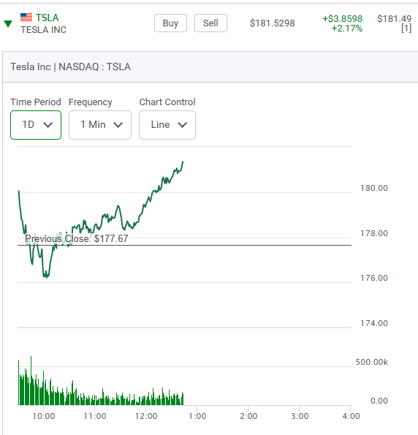The width and height of the screenshot is (418, 435).
Task: Open the Time Period 1D dropdown
Action: click(x=36, y=125)
